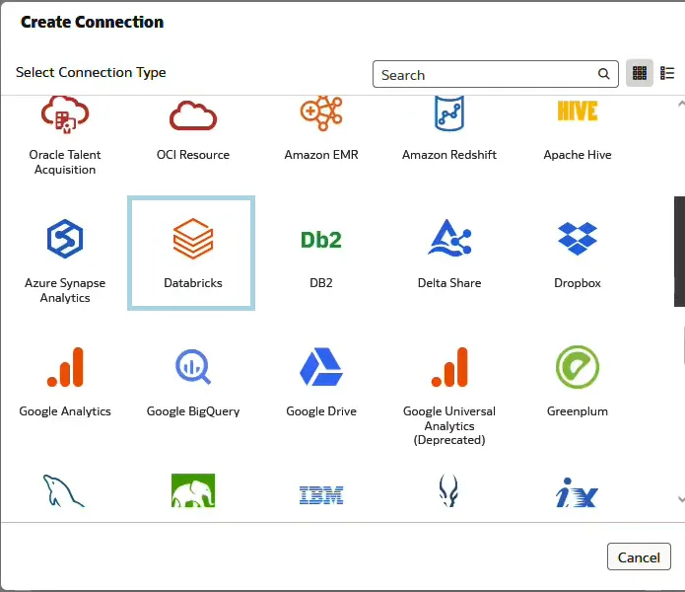Screen dimensions: 685x592
Task: Click the 'Amazon EMR' label
Action: [x=321, y=155]
